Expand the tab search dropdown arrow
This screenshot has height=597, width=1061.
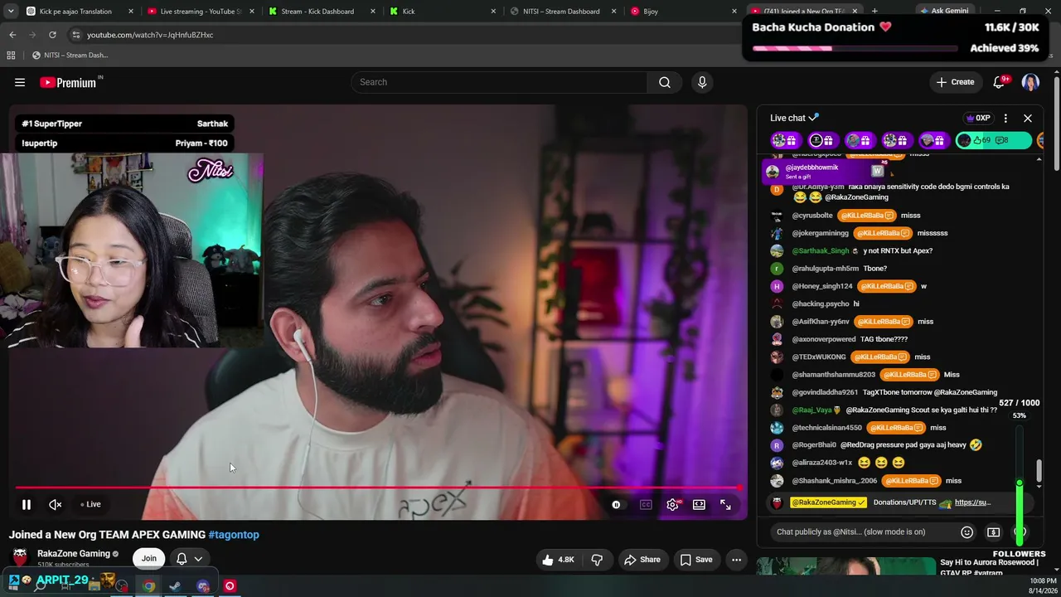point(11,12)
